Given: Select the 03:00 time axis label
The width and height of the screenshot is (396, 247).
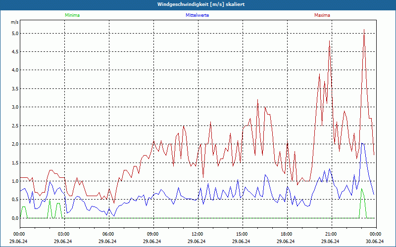Looking at the screenshot, I should pyautogui.click(x=64, y=234).
